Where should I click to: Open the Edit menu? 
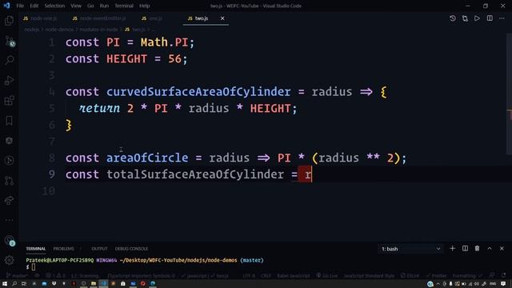point(34,6)
